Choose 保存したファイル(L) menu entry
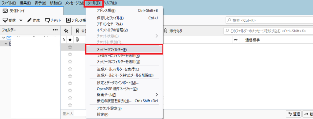The image size is (313, 119). pyautogui.click(x=124, y=18)
